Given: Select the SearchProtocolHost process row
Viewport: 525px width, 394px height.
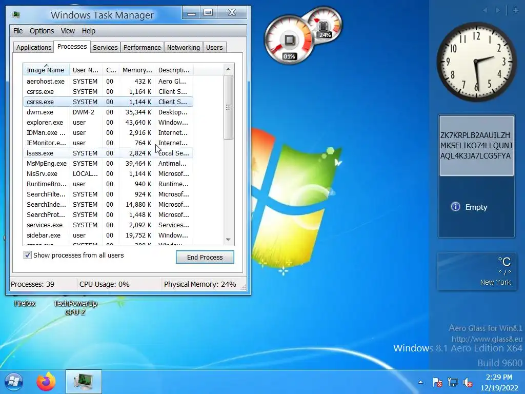Looking at the screenshot, I should tap(108, 215).
